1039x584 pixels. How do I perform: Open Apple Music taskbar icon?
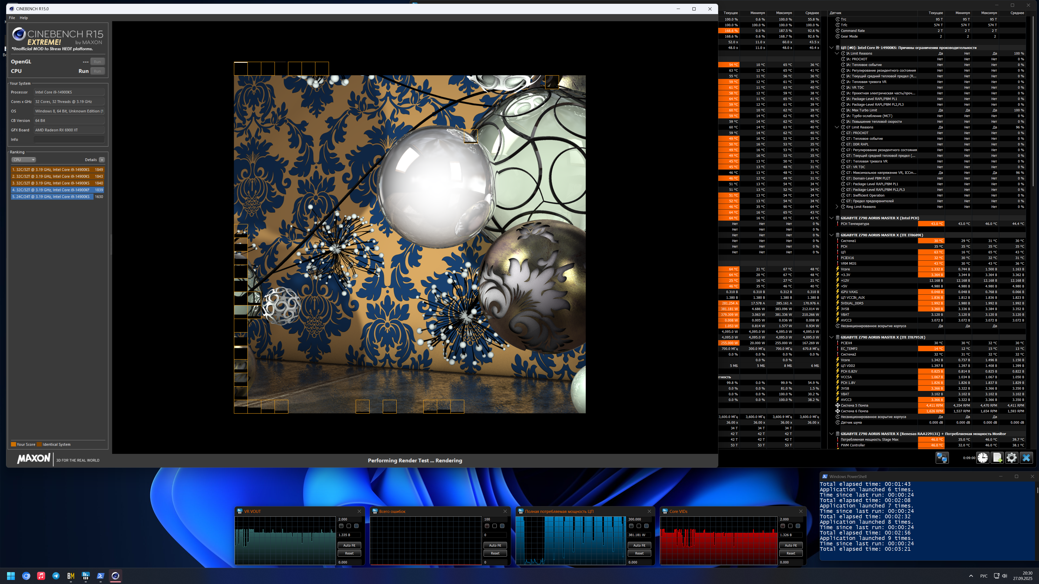point(41,576)
